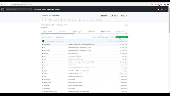Image resolution: width=170 pixels, height=96 pixels.
Task: Open notifications bell in GitHub header
Action: click(159, 9)
